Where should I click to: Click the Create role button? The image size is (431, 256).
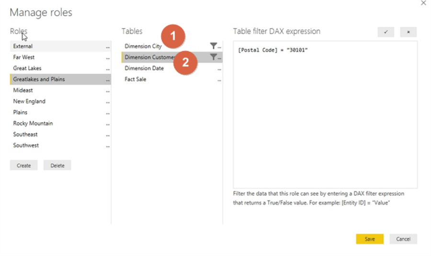tap(23, 166)
